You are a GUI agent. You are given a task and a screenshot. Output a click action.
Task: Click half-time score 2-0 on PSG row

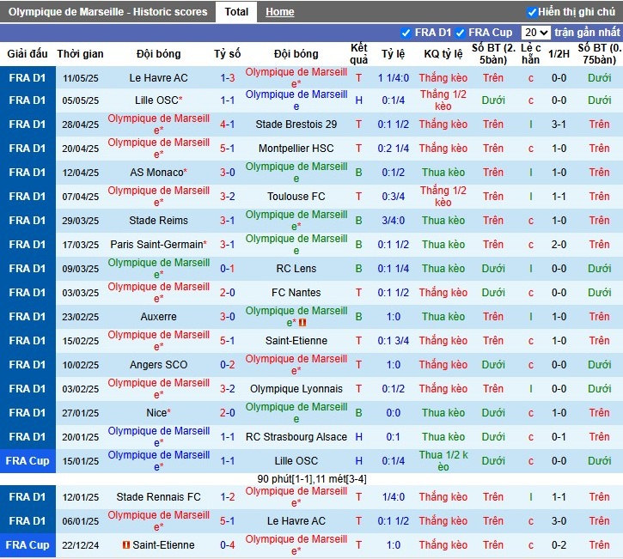pos(559,245)
